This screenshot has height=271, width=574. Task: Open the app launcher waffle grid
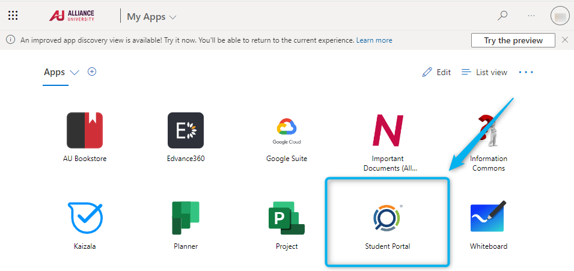[13, 16]
